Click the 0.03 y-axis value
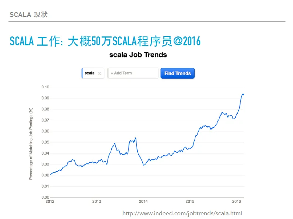293x219 pixels. [x=45, y=164]
